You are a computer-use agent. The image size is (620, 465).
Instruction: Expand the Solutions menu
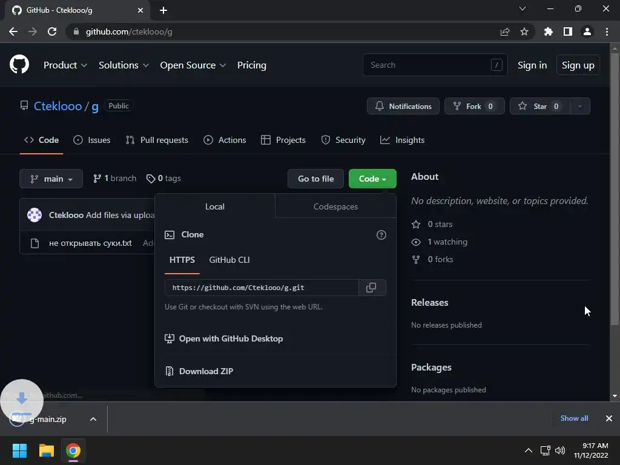point(124,65)
